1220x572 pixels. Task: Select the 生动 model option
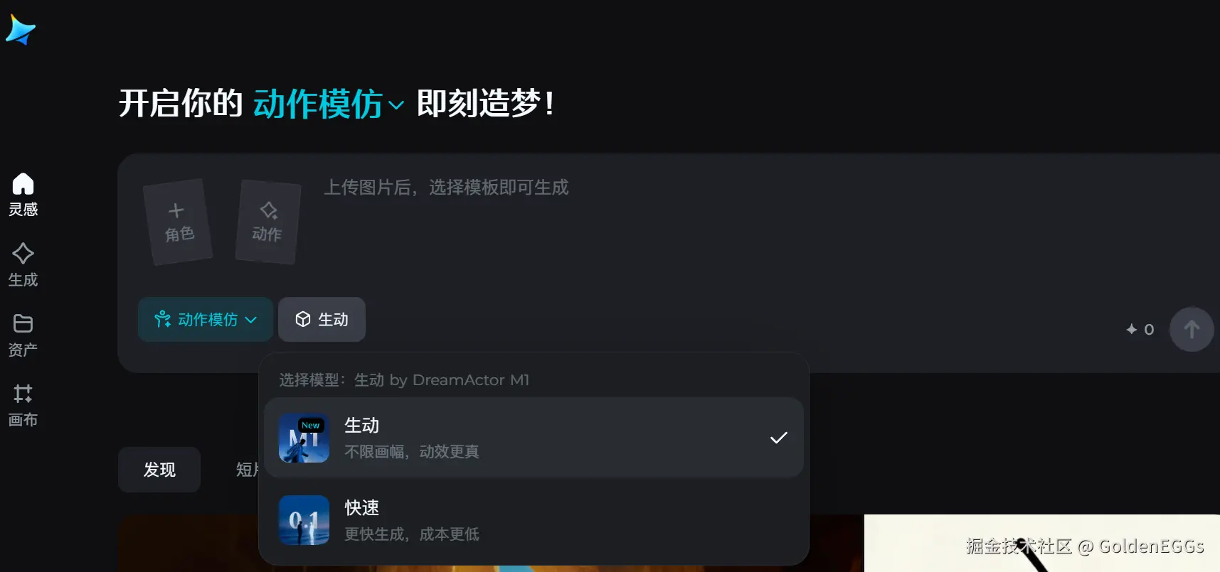pyautogui.click(x=534, y=438)
